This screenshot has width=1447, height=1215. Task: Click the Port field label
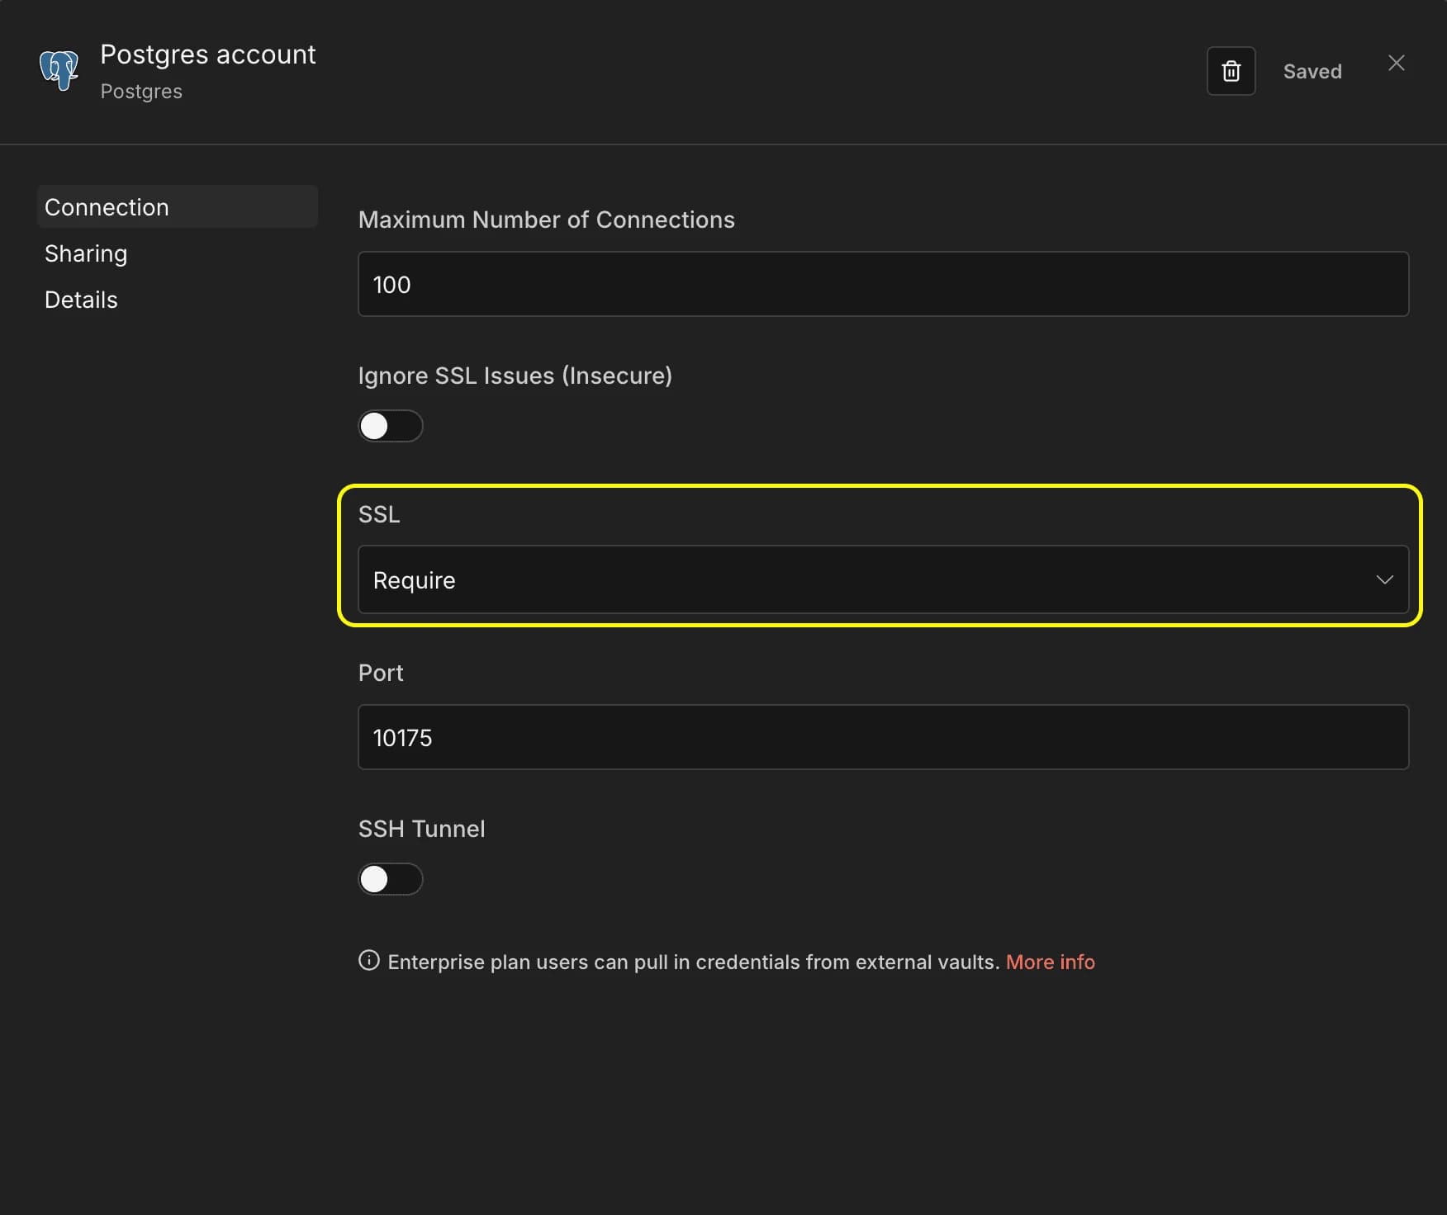click(381, 673)
